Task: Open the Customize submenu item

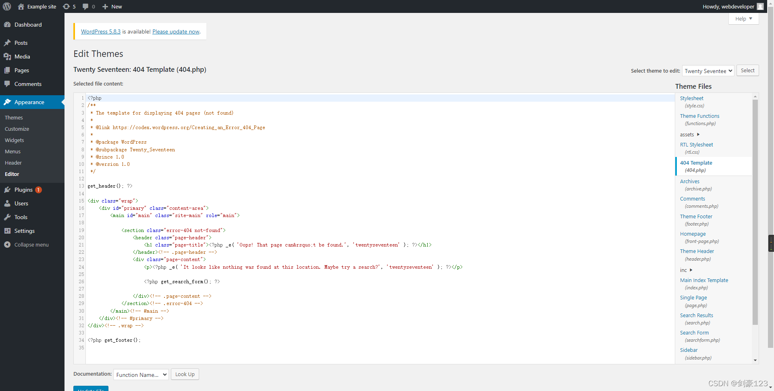Action: (x=17, y=129)
